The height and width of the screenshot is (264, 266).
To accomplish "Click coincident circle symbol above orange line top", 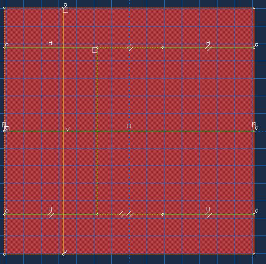I will pyautogui.click(x=66, y=5).
